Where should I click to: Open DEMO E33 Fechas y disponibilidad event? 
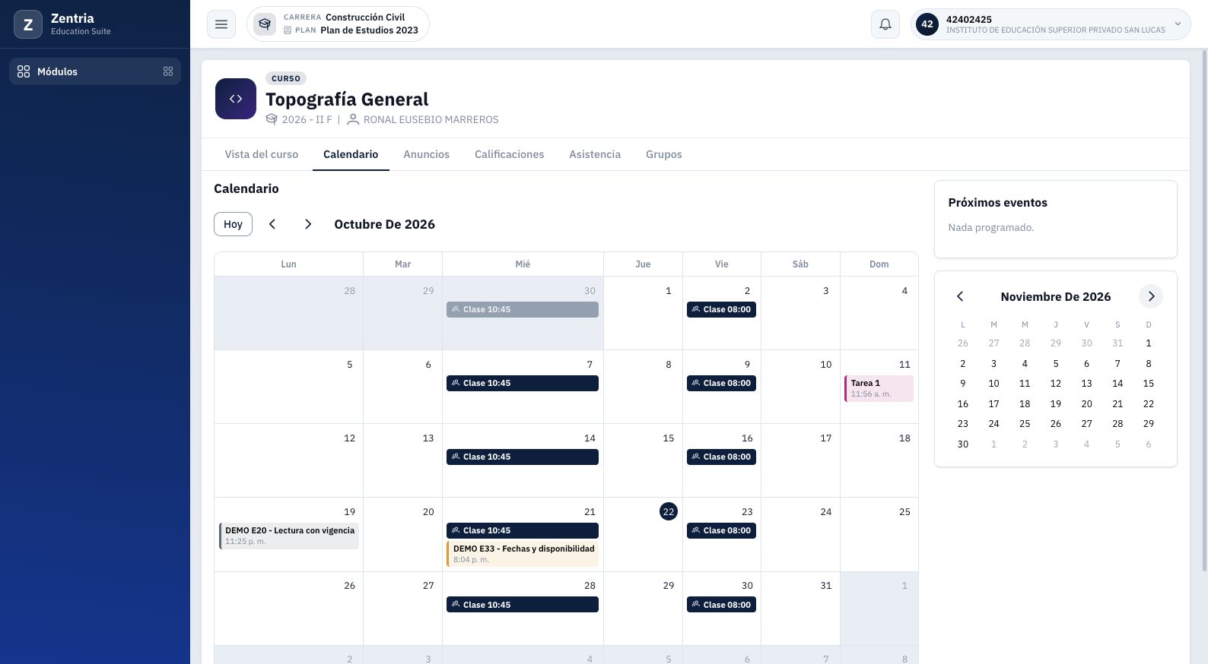click(x=523, y=554)
